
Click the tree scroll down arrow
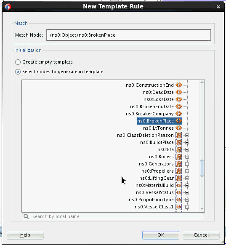pos(202,209)
